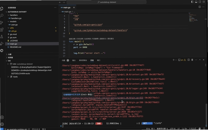
Task: Switch to the 调试控制台 panel tab
Action: [83, 60]
